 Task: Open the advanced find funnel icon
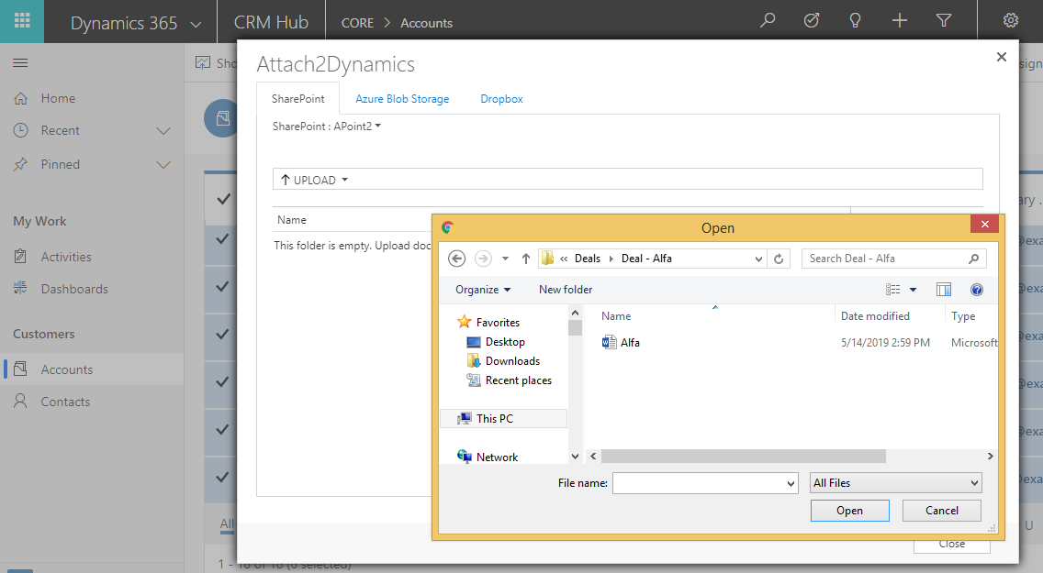943,20
